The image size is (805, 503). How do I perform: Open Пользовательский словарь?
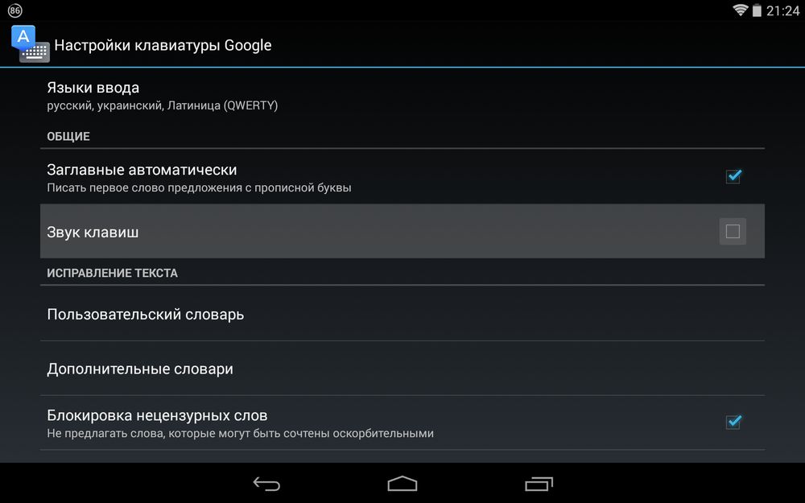pyautogui.click(x=402, y=314)
